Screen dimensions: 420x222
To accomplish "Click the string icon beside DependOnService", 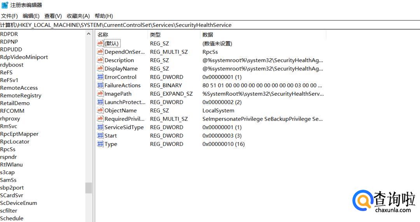I will click(x=100, y=51).
